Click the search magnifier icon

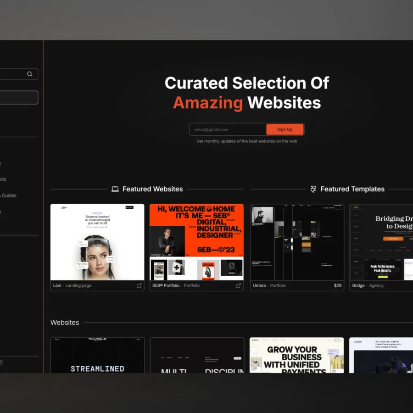point(29,74)
